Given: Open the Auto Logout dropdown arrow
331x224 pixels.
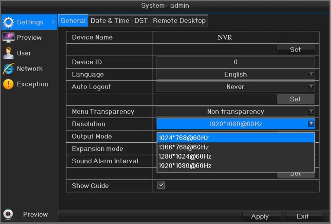Looking at the screenshot, I should pyautogui.click(x=311, y=86).
